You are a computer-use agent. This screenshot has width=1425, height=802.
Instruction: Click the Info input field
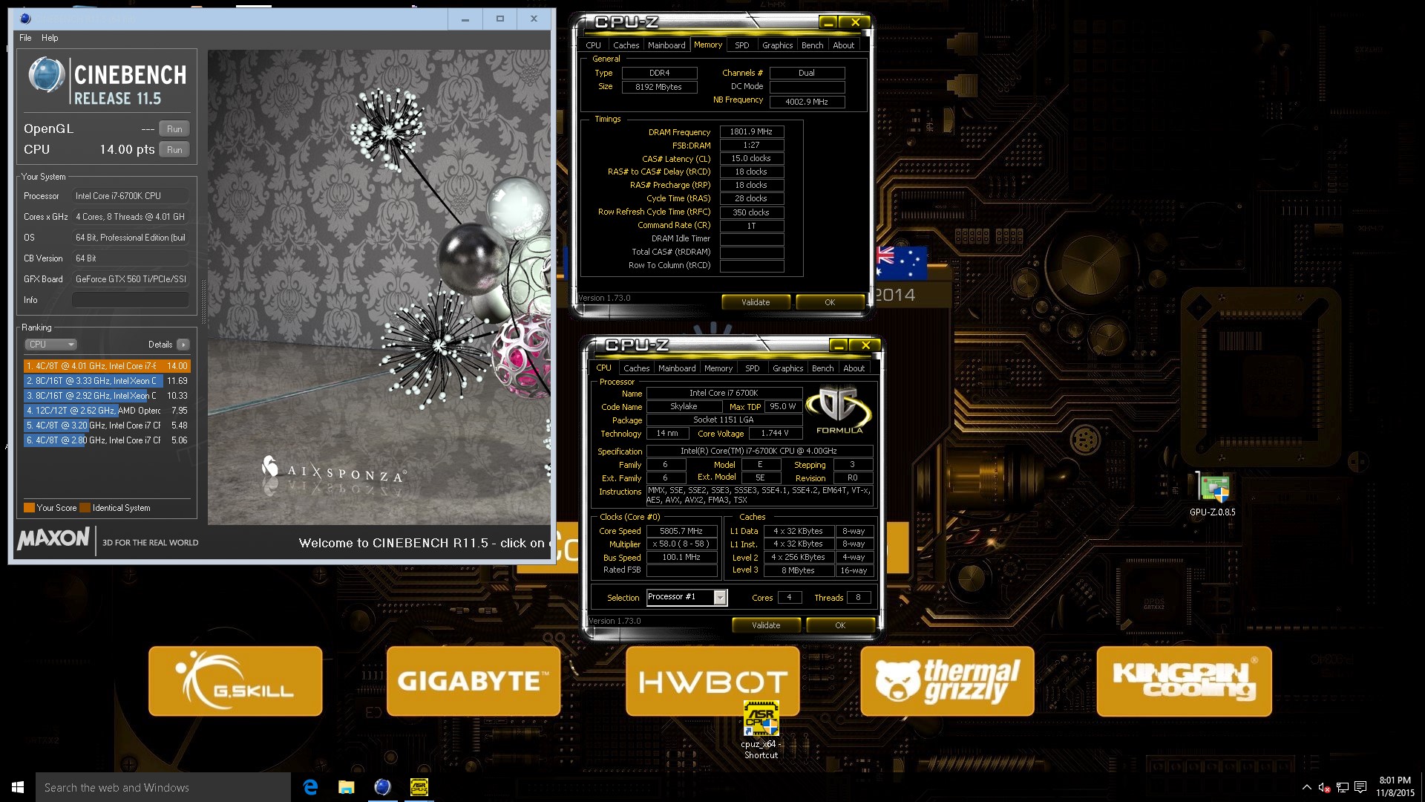click(x=131, y=300)
